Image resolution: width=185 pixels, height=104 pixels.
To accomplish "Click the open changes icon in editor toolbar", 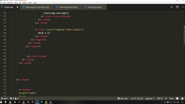I will click(171, 7).
